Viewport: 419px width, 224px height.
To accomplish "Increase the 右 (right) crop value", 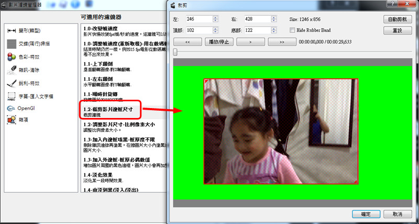I will (273, 18).
